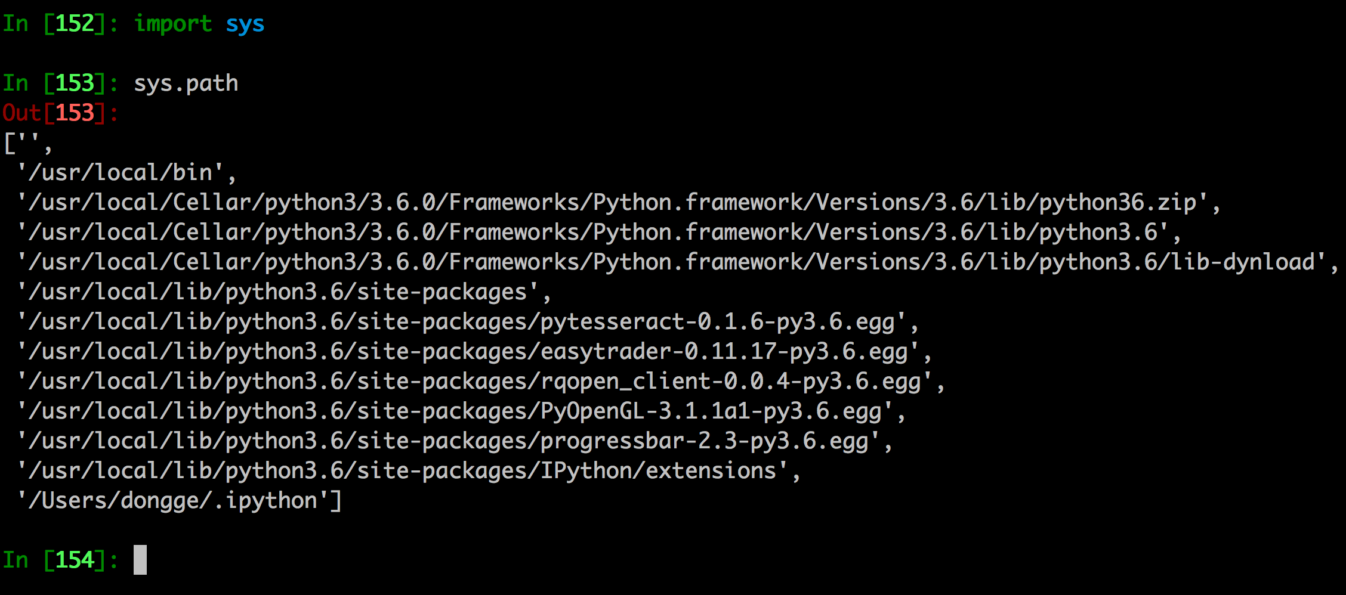
Task: Click the path line ending in lib/python3.6
Action: 598,233
